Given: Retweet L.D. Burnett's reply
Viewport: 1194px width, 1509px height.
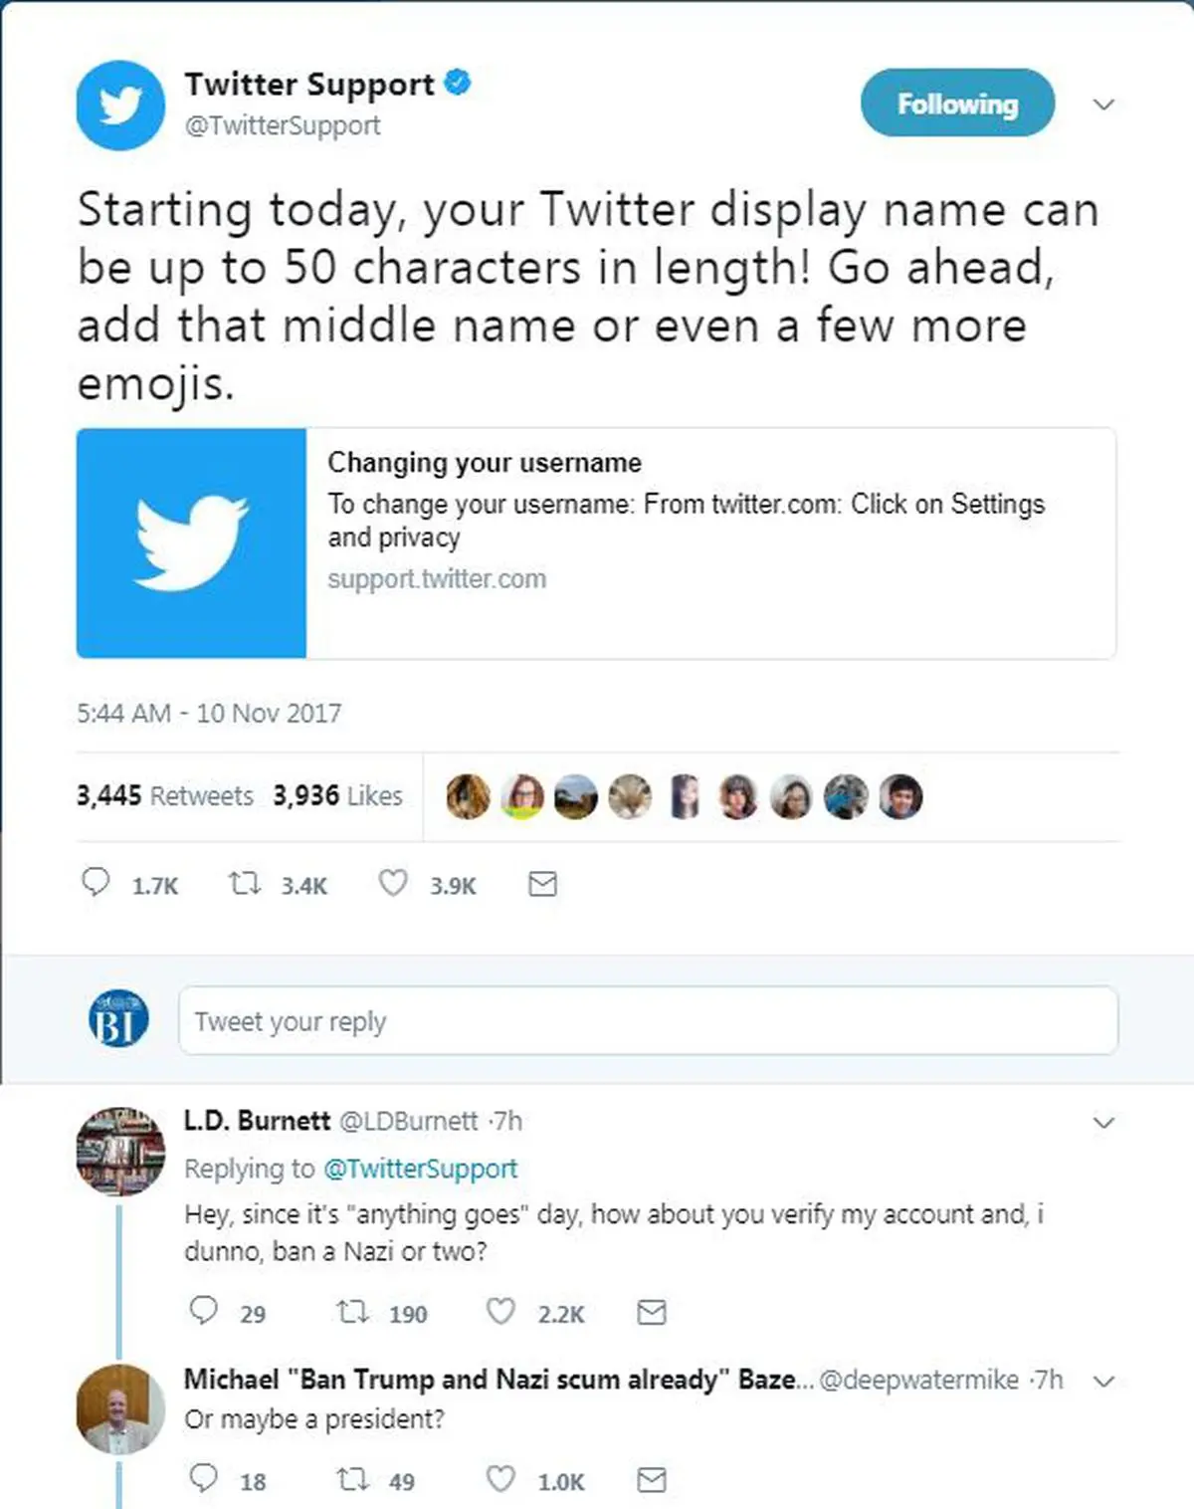Looking at the screenshot, I should (x=352, y=1312).
